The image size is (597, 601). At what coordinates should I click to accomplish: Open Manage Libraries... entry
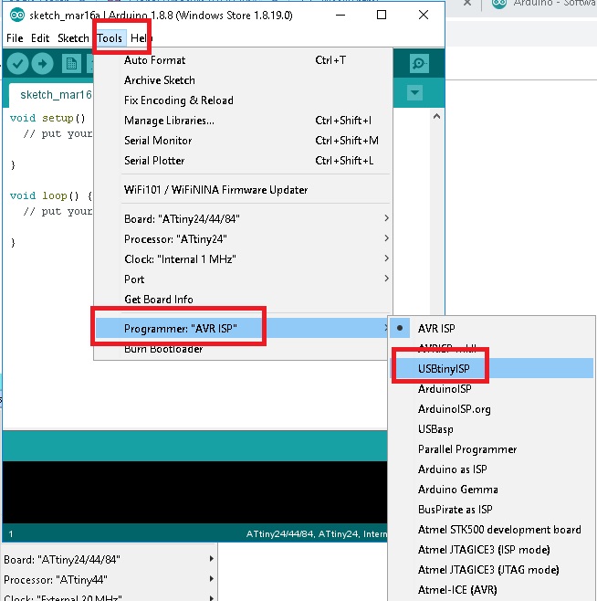click(243, 121)
